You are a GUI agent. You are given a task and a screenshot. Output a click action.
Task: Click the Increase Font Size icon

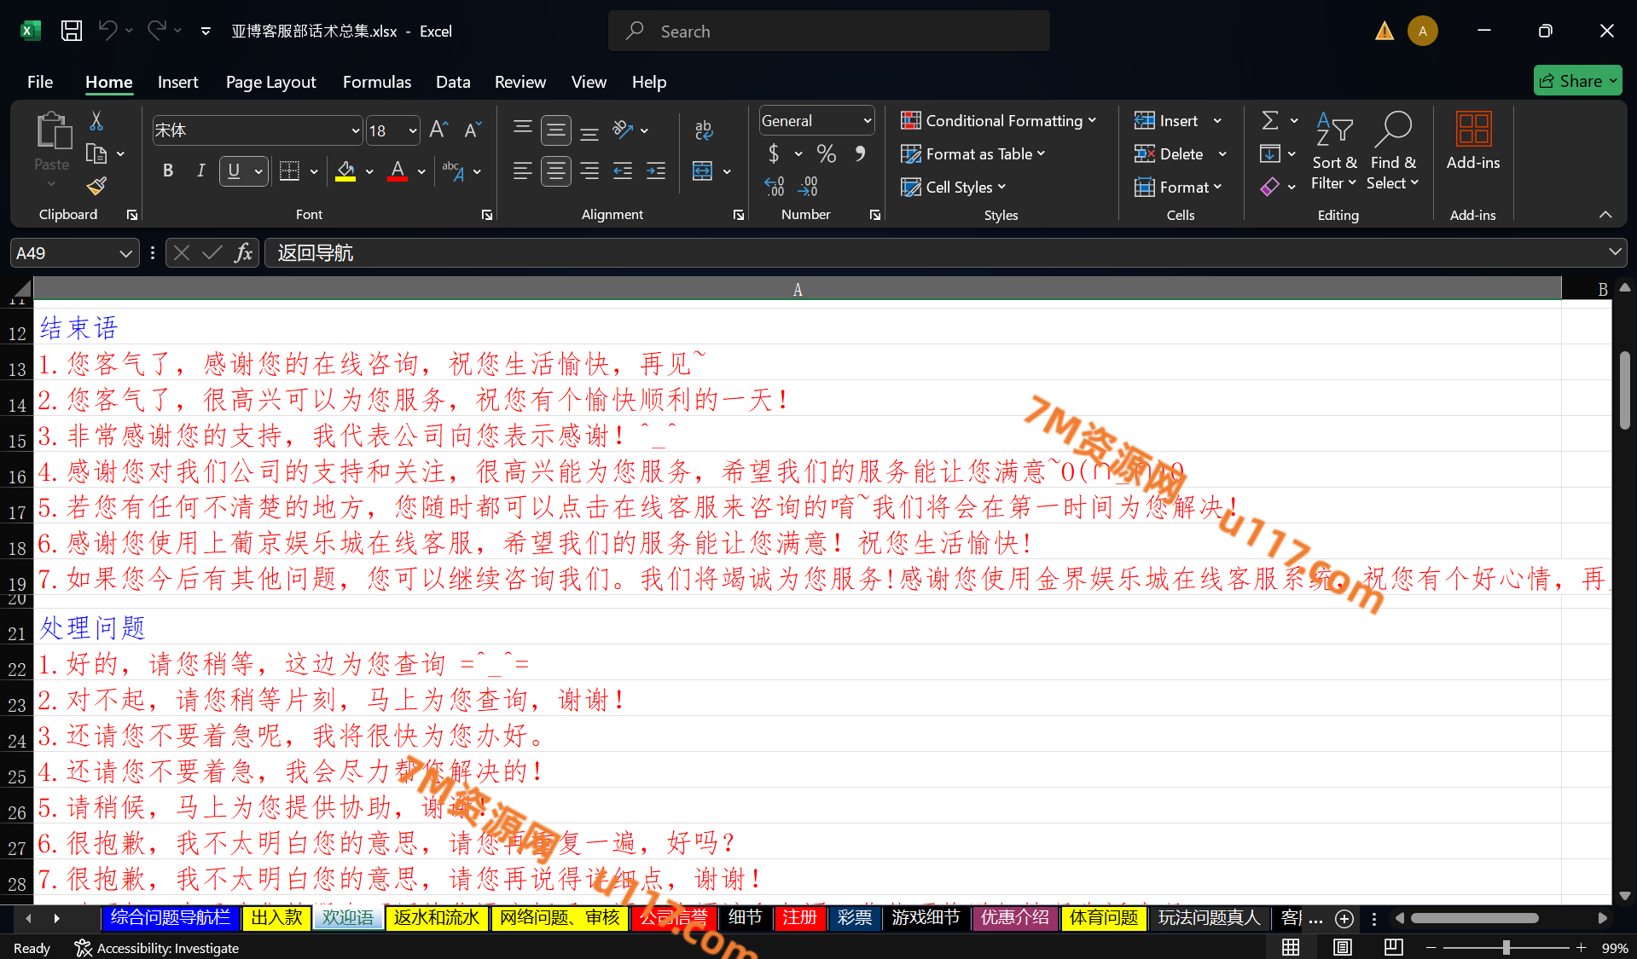click(438, 130)
